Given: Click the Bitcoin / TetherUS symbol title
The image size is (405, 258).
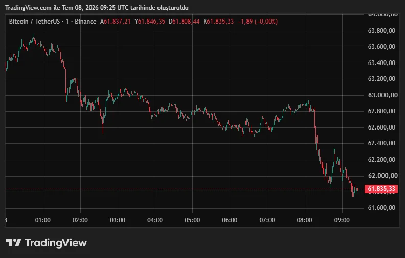Looking at the screenshot, I should [x=34, y=21].
